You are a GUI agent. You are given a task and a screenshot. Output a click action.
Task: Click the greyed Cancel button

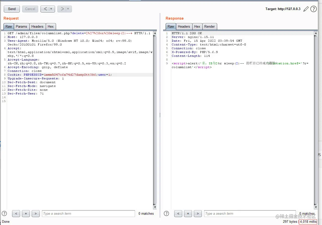pos(30,9)
